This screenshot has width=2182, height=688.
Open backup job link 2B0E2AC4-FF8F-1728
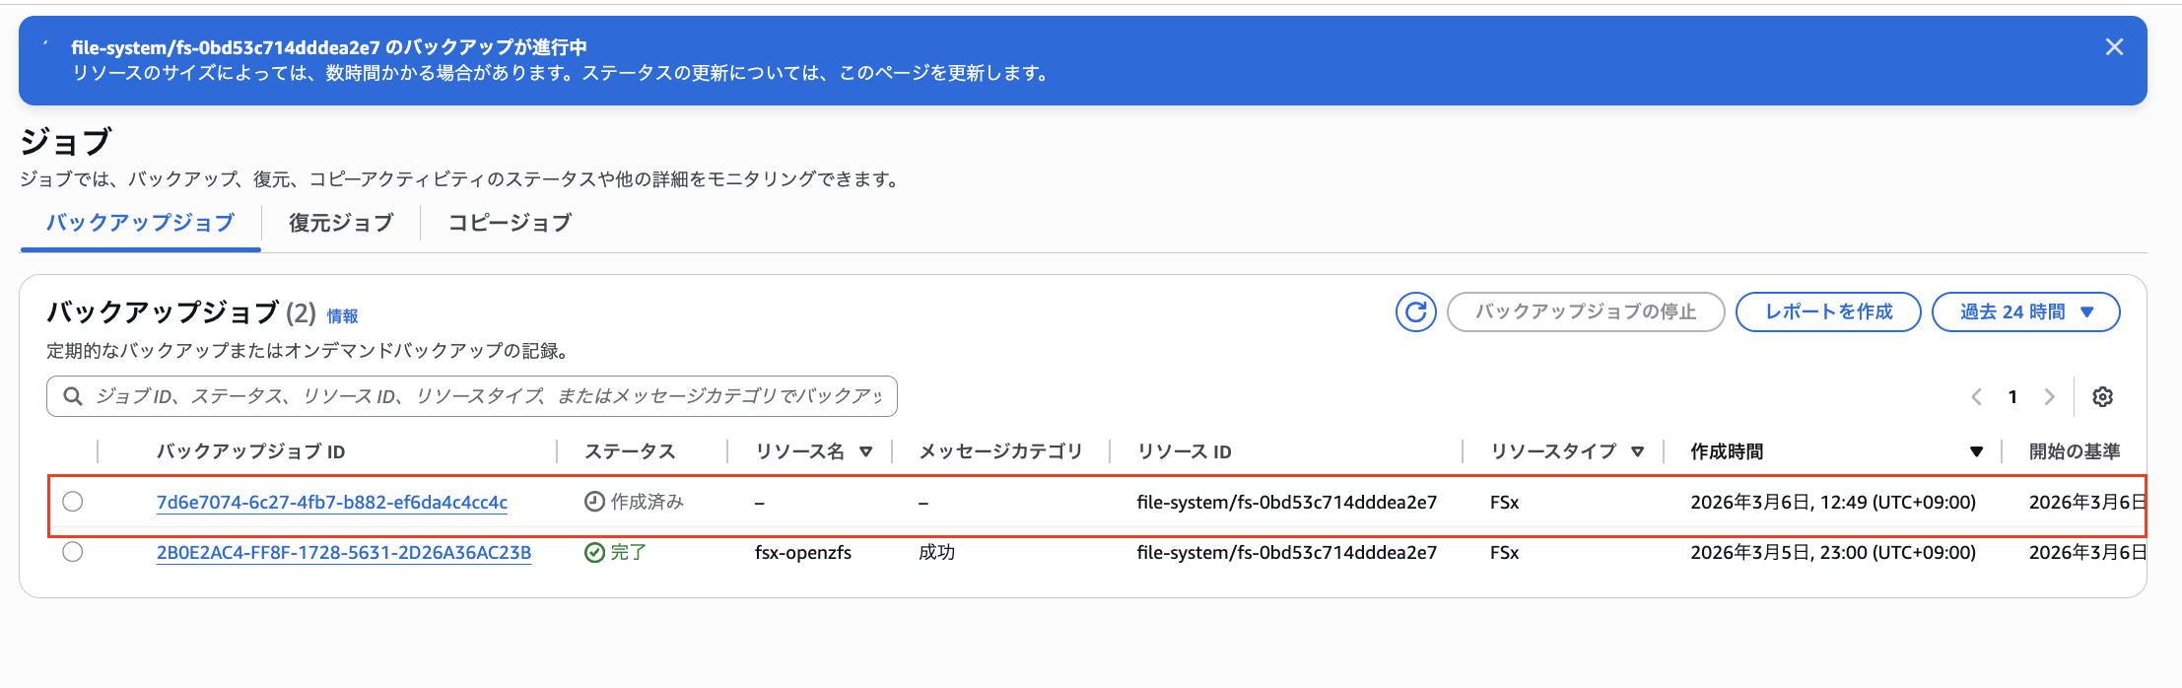343,553
